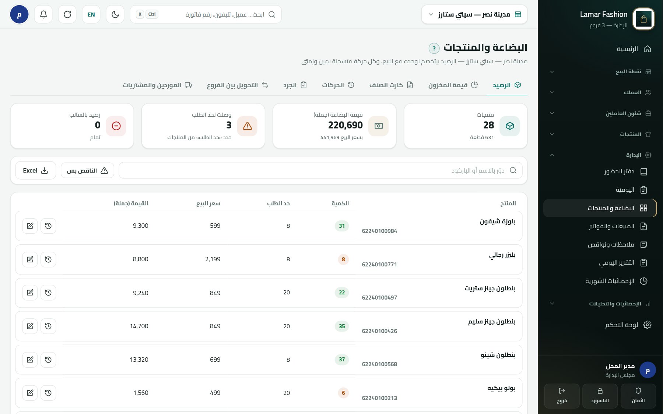Go to الرئيسية in the sidebar
Viewport: 663px width, 414px height.
click(600, 49)
